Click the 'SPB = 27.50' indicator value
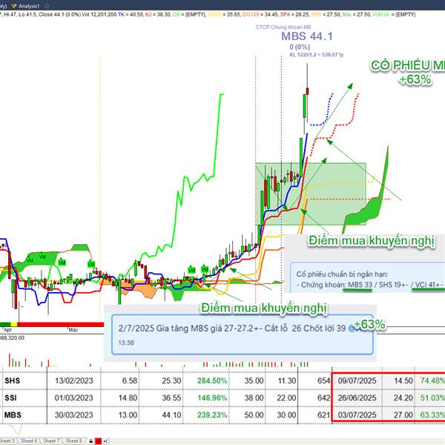This screenshot has height=445, width=445. 326,15
